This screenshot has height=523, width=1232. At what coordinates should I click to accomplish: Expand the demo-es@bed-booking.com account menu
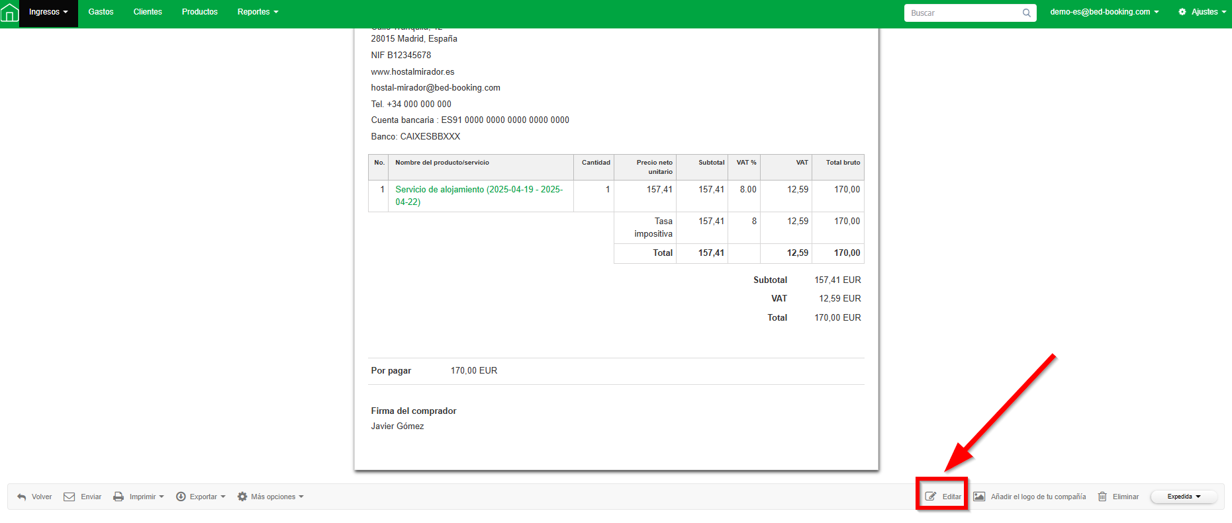[1104, 12]
